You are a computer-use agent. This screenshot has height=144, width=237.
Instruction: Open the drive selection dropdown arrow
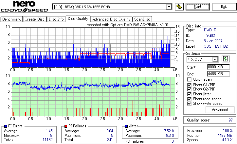coord(169,7)
